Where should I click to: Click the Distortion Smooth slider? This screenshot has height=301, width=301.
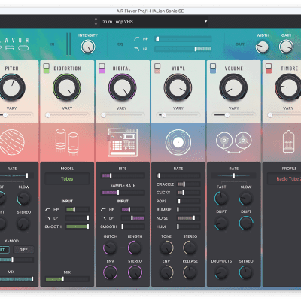(78, 227)
